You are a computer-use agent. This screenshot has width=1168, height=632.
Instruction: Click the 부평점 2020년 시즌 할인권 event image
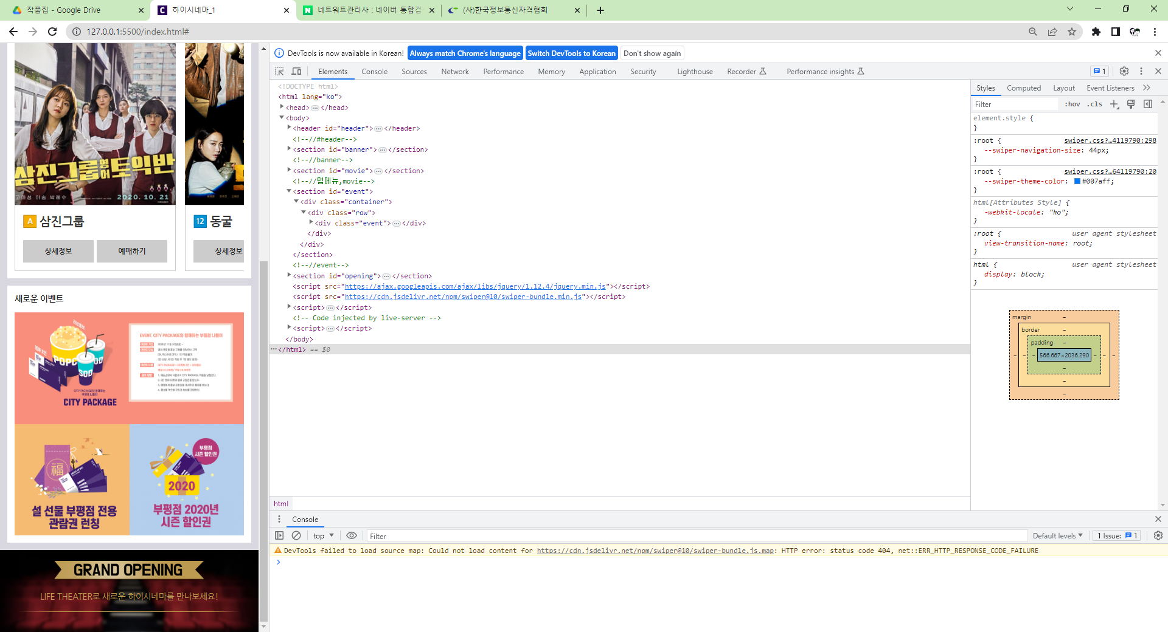187,479
